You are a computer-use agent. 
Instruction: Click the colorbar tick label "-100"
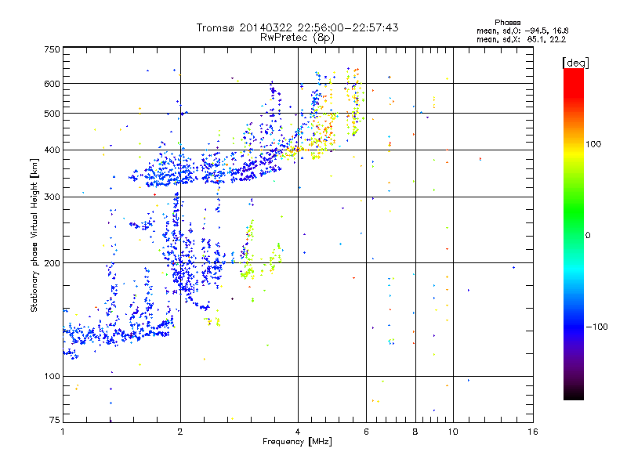click(596, 327)
